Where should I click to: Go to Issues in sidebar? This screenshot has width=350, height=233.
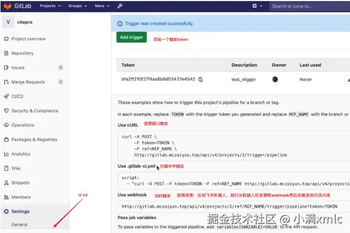coord(18,67)
